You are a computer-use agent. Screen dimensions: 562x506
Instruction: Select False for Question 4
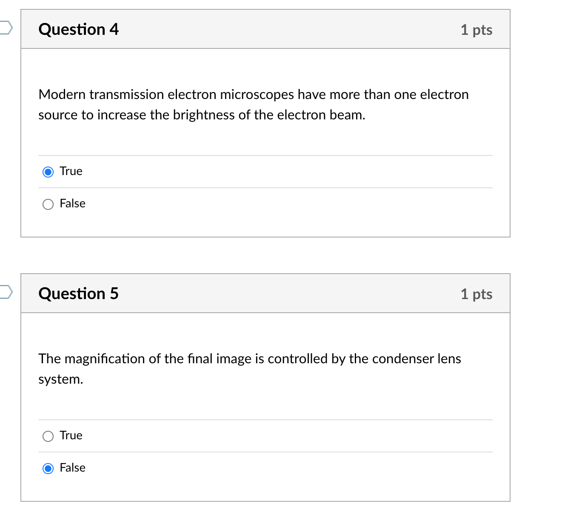[x=48, y=204]
